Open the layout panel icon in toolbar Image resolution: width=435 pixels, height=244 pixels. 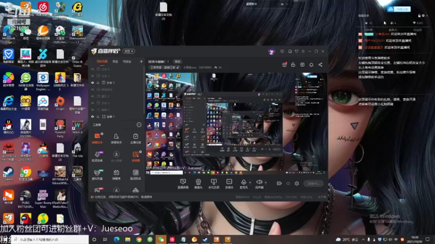click(x=302, y=65)
